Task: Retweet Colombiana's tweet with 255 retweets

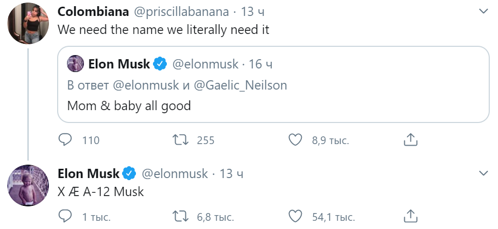Action: pyautogui.click(x=180, y=139)
